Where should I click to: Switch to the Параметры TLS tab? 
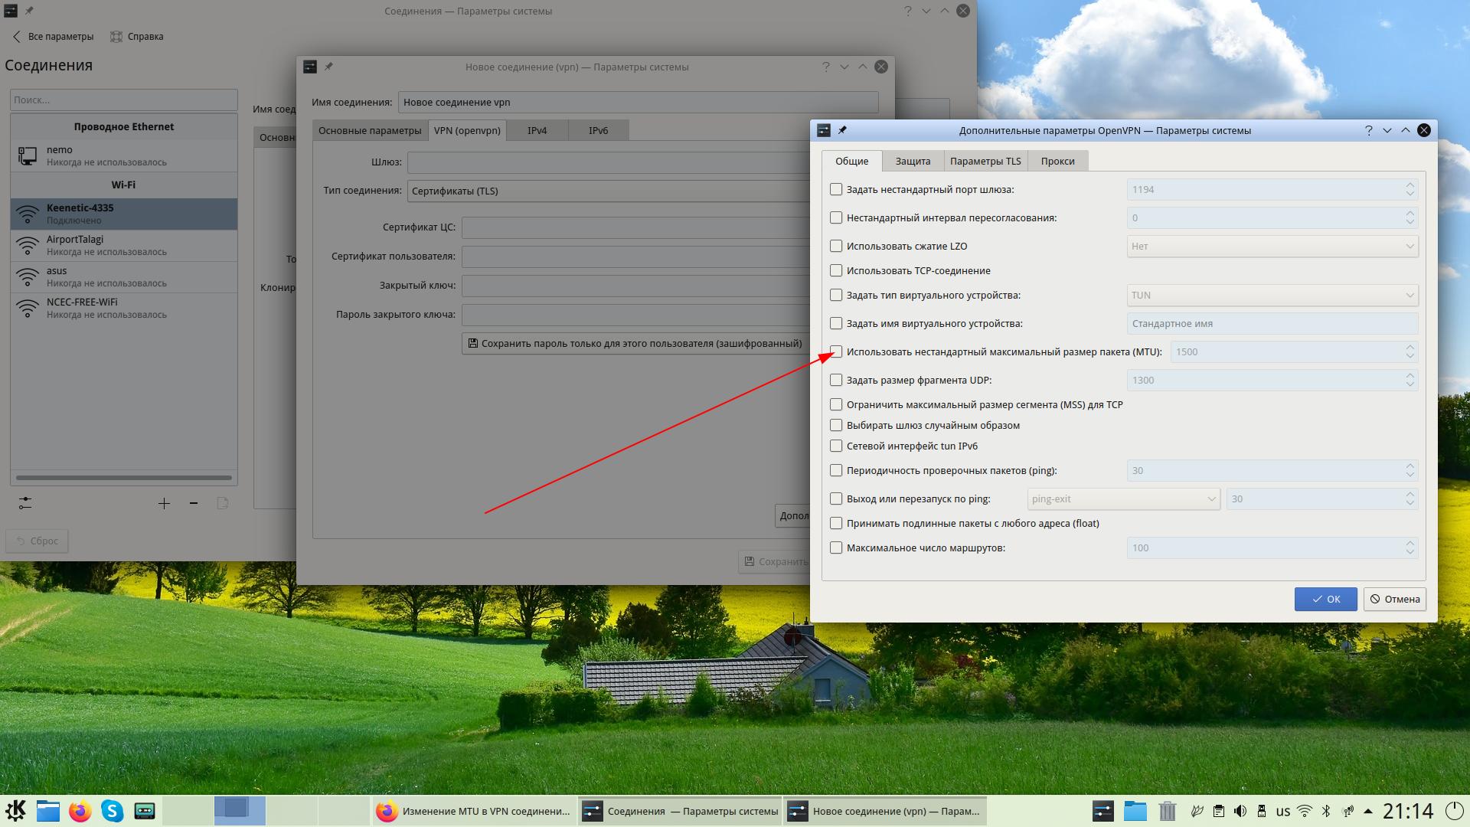[985, 161]
